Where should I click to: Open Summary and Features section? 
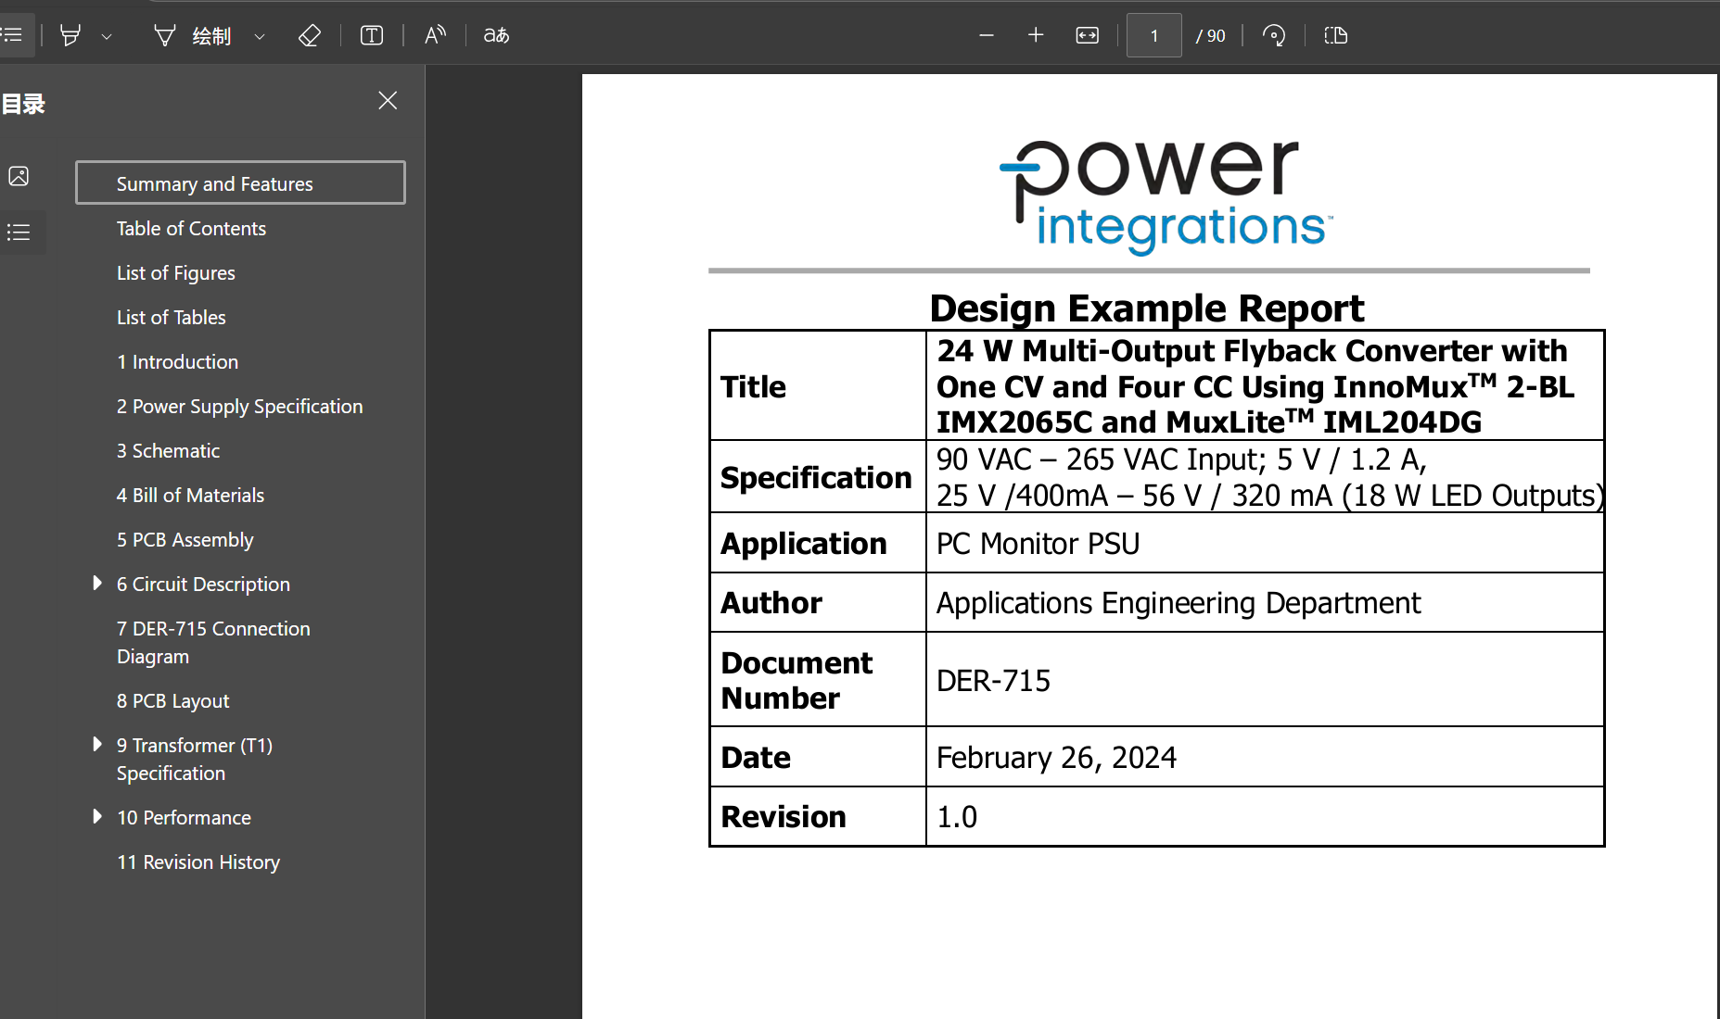(x=240, y=183)
